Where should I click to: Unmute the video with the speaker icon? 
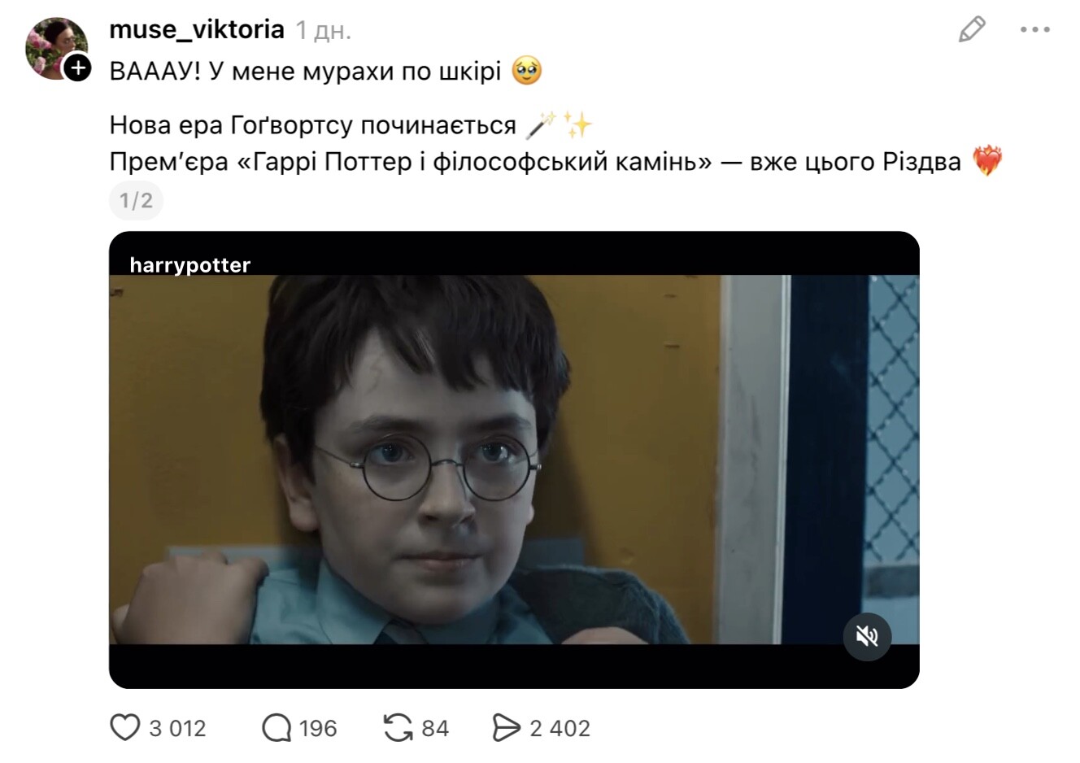(867, 636)
